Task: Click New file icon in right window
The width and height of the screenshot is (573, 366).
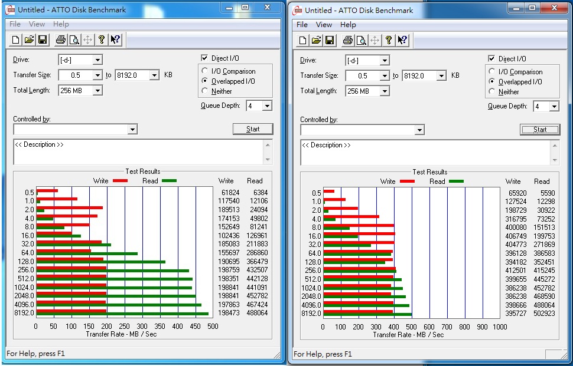Action: 302,40
